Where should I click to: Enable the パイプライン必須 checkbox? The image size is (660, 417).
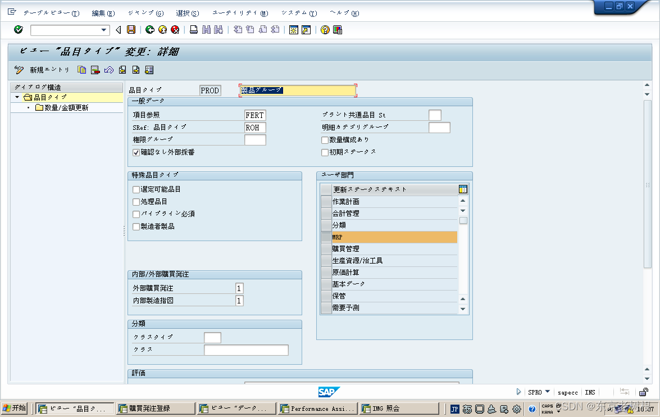(135, 214)
